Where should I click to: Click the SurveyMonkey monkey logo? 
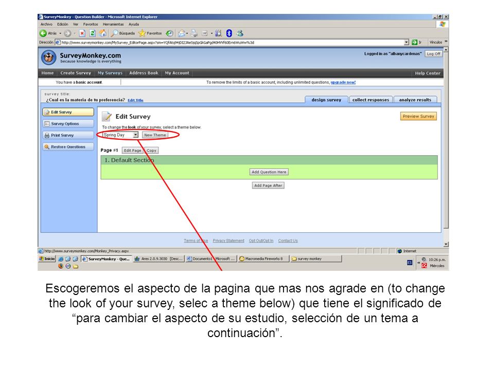click(x=49, y=58)
